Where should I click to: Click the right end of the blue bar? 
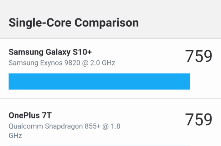(x=187, y=82)
